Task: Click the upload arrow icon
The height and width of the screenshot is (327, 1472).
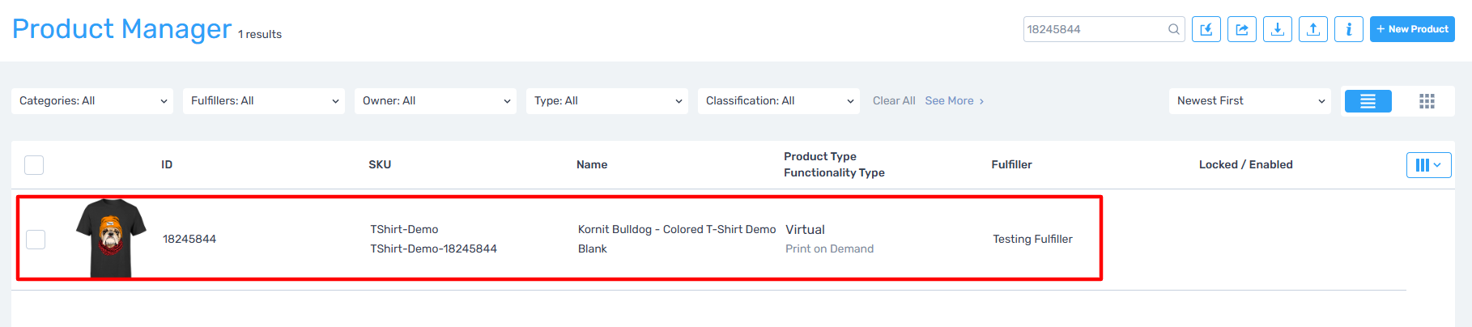Action: click(1312, 29)
